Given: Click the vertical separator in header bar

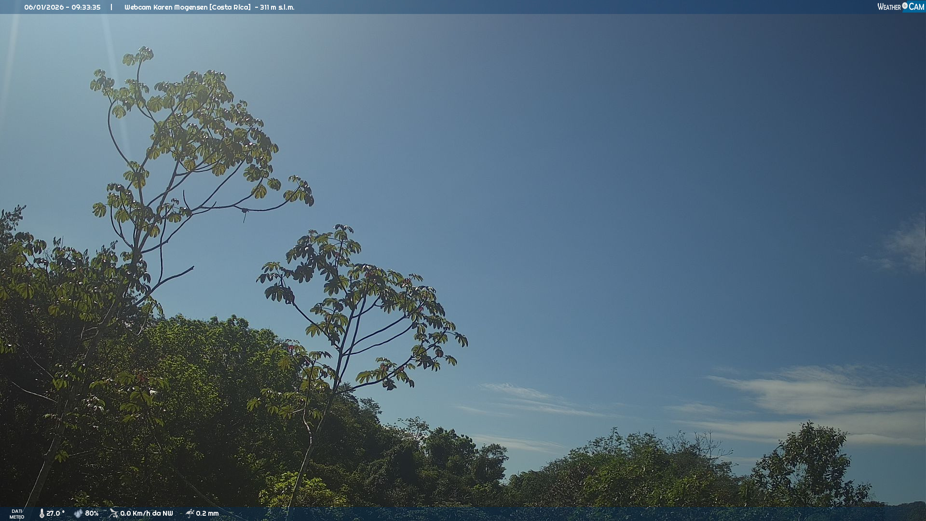Looking at the screenshot, I should tap(111, 7).
